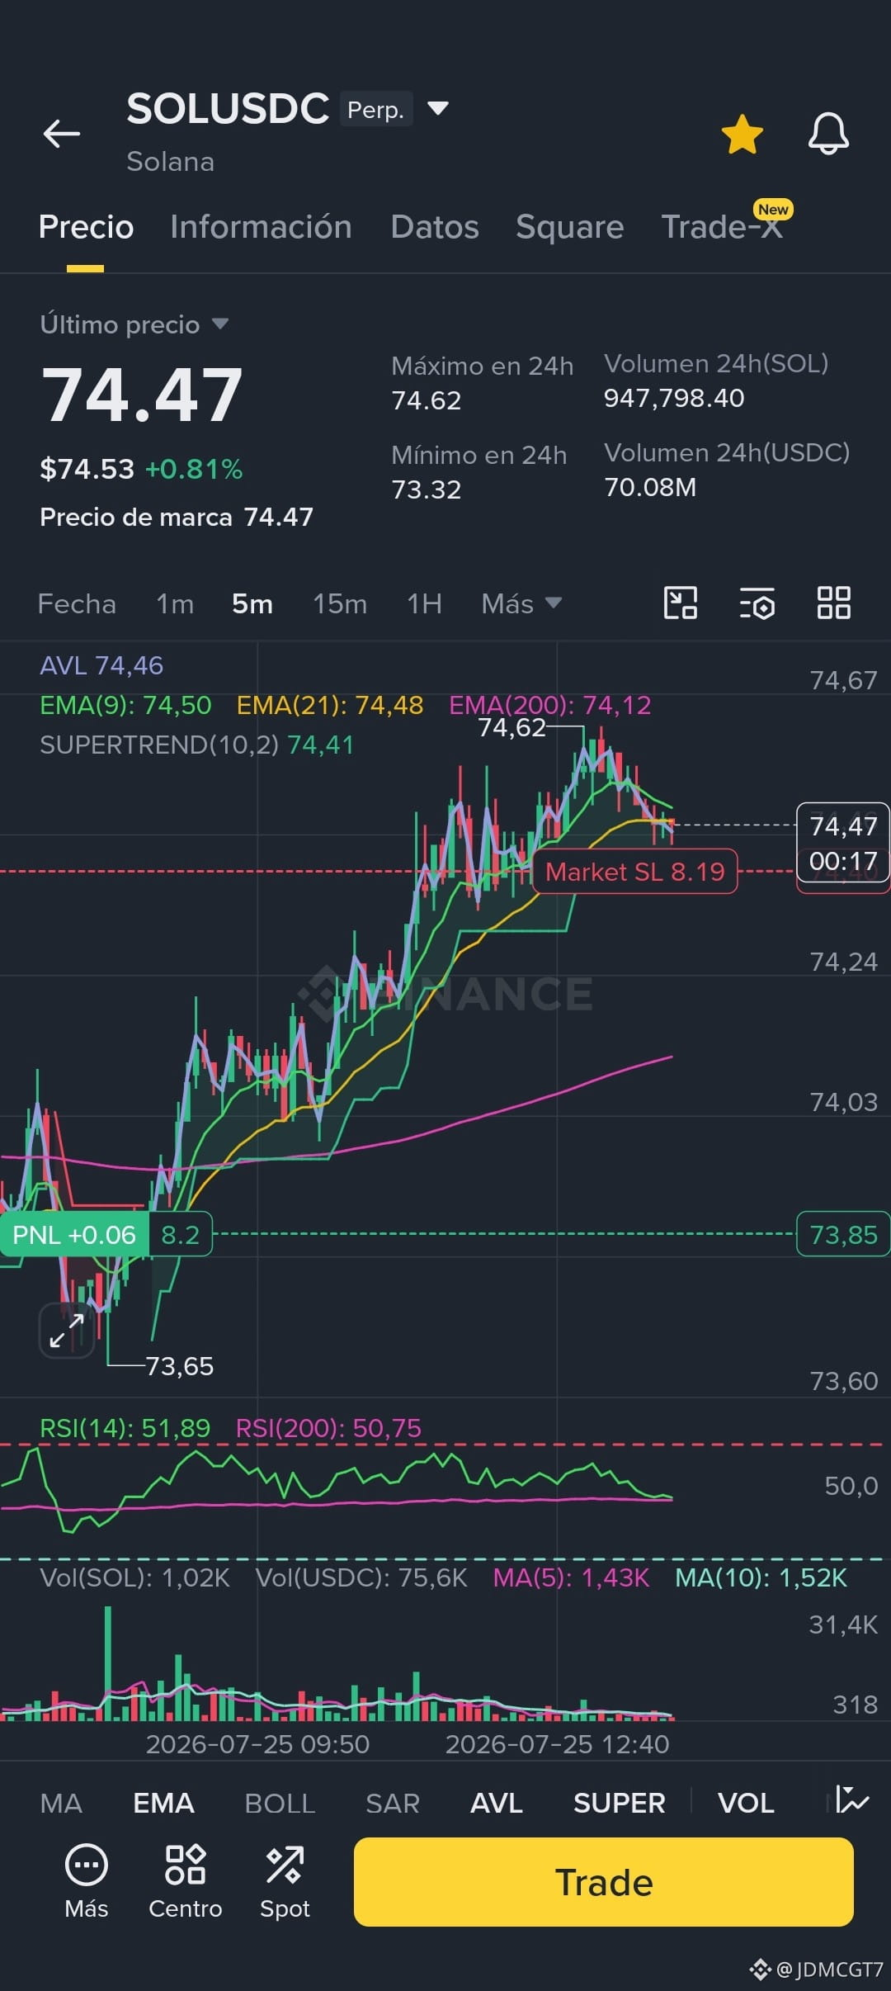
Task: Open the chart drawing tools icon
Action: (x=681, y=603)
